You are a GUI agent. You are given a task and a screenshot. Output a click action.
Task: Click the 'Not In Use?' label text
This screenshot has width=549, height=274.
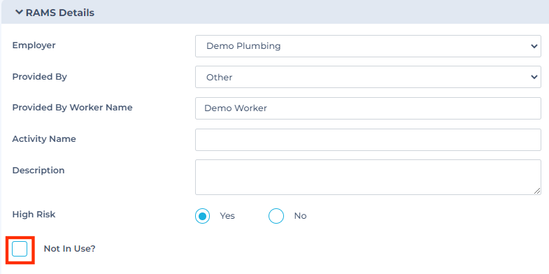pyautogui.click(x=69, y=249)
